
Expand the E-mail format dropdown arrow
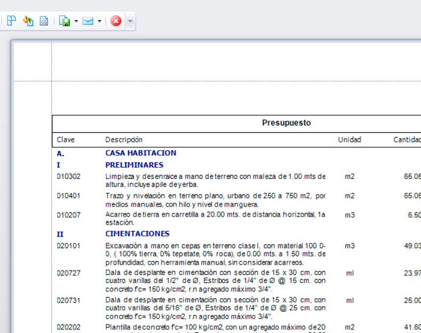99,21
